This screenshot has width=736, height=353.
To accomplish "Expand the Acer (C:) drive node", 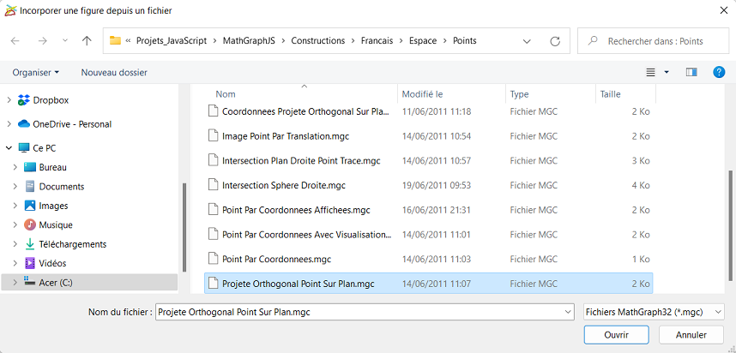I will click(x=15, y=282).
